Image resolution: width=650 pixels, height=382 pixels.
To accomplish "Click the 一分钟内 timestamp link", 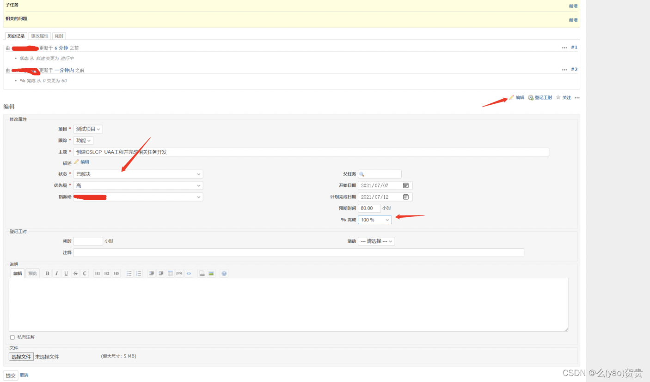I will tap(64, 70).
